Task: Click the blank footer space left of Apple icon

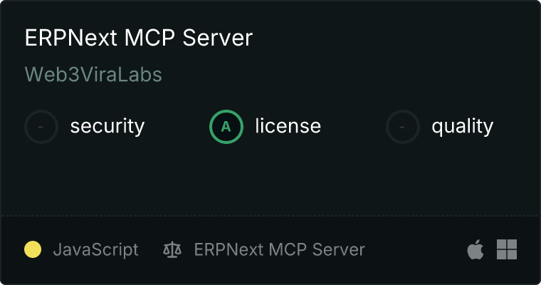Action: tap(414, 249)
